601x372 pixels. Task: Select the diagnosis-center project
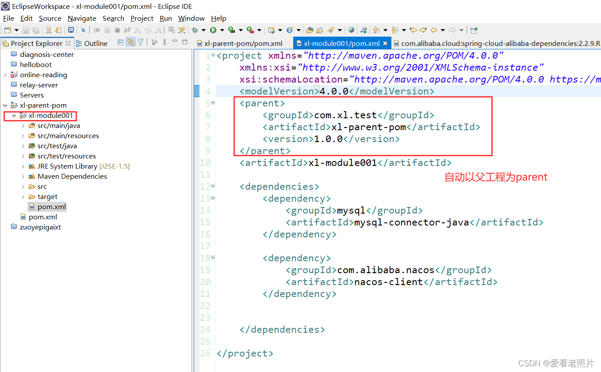pos(46,55)
